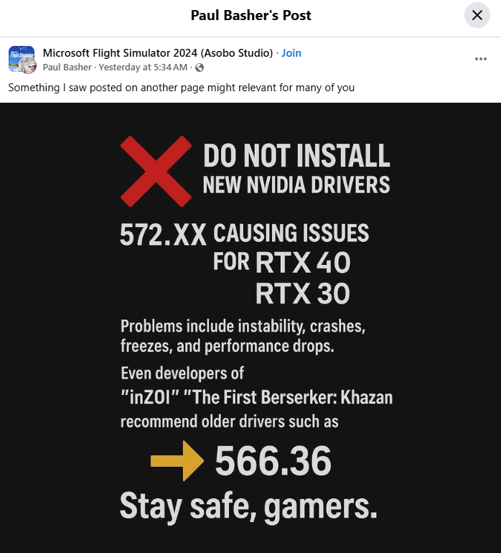Open Paul Basher's profile name link
Screen dimensions: 501x553
(67, 67)
